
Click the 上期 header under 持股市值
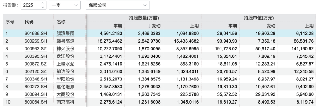click(309, 26)
